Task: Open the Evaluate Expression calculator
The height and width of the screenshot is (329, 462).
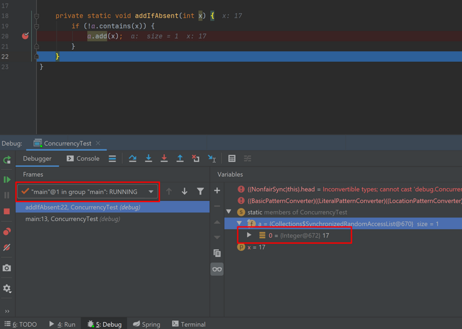Action: click(x=232, y=159)
